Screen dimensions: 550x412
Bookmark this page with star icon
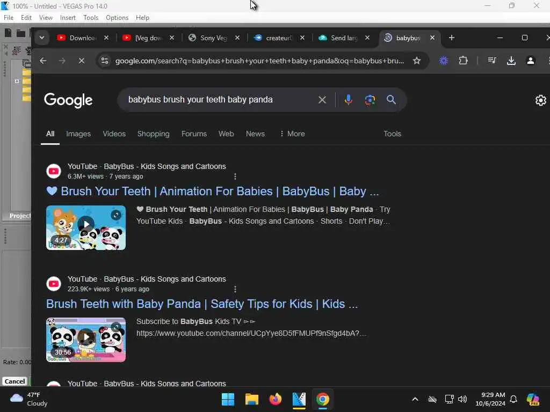(417, 61)
